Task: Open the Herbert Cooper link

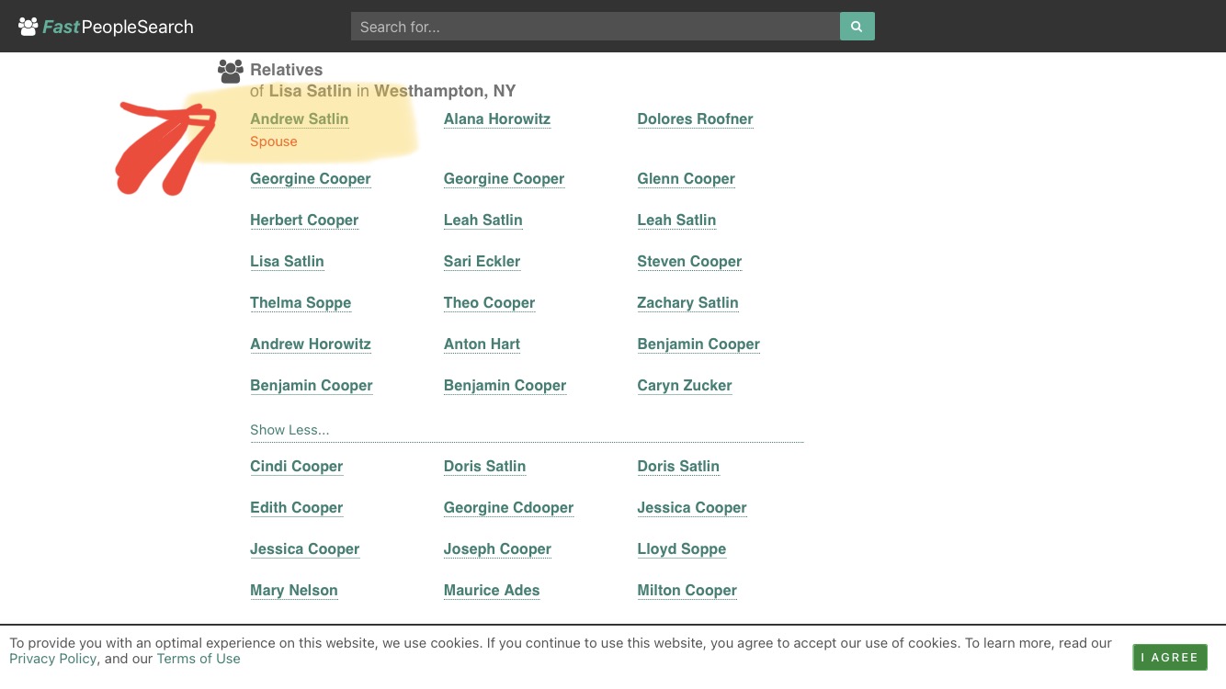Action: coord(304,220)
